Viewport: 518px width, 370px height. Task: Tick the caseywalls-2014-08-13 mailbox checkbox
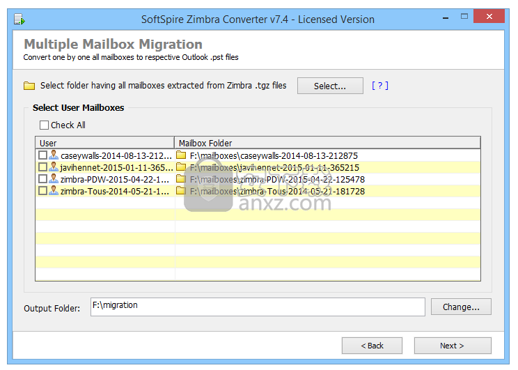click(x=42, y=155)
